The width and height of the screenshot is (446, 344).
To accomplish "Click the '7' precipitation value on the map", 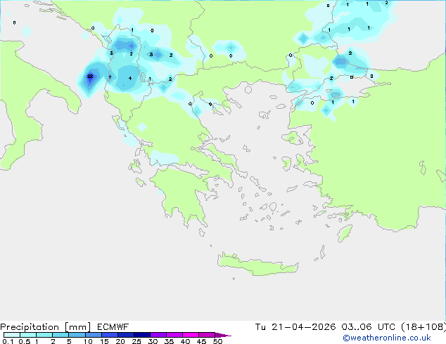I will tap(110, 77).
